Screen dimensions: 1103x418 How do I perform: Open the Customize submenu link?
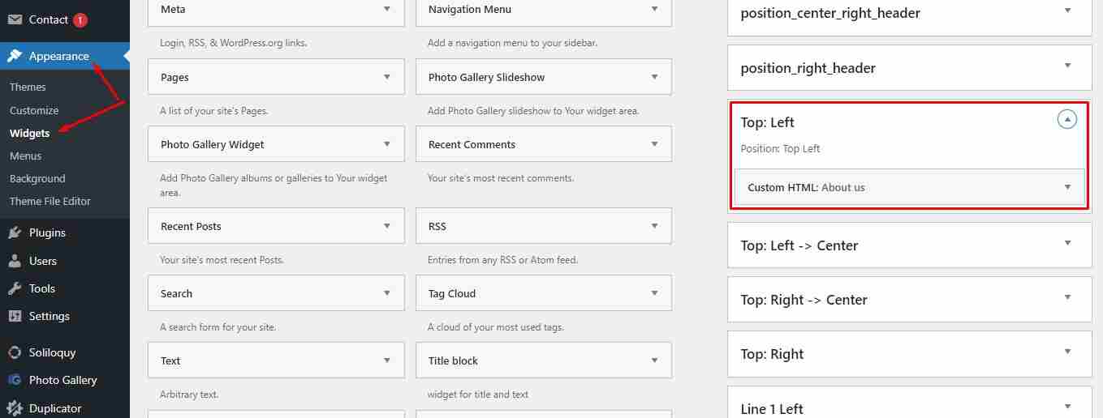(34, 110)
